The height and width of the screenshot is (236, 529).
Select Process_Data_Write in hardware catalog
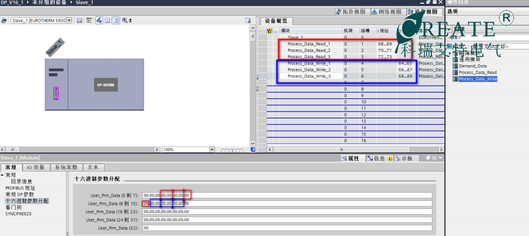(x=478, y=79)
